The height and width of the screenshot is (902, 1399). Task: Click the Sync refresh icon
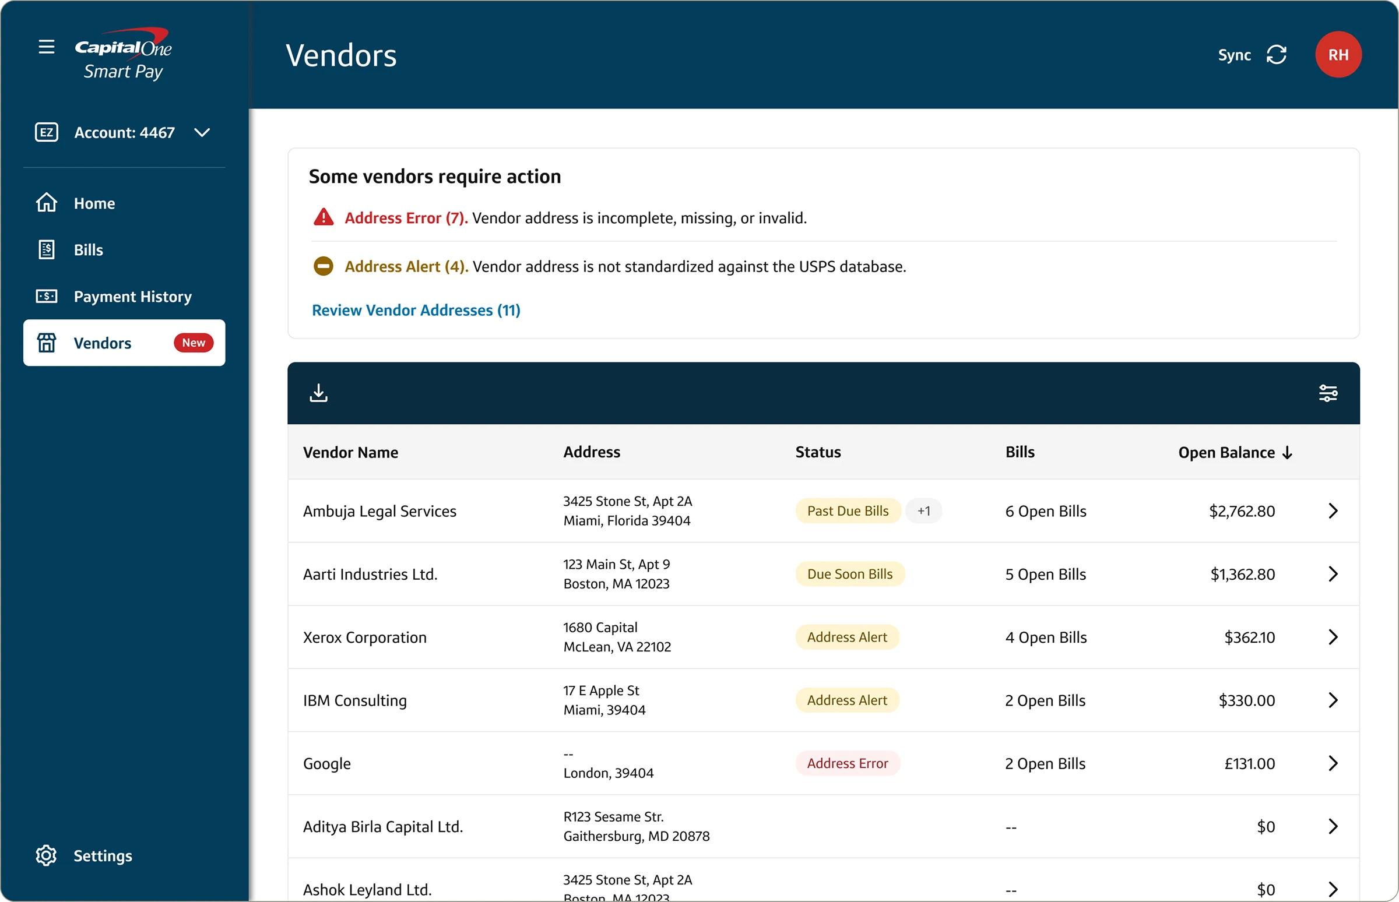pyautogui.click(x=1277, y=54)
